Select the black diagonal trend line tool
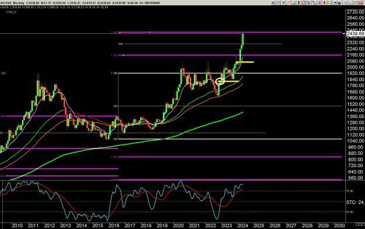The height and width of the screenshot is (229, 365). point(314,2)
